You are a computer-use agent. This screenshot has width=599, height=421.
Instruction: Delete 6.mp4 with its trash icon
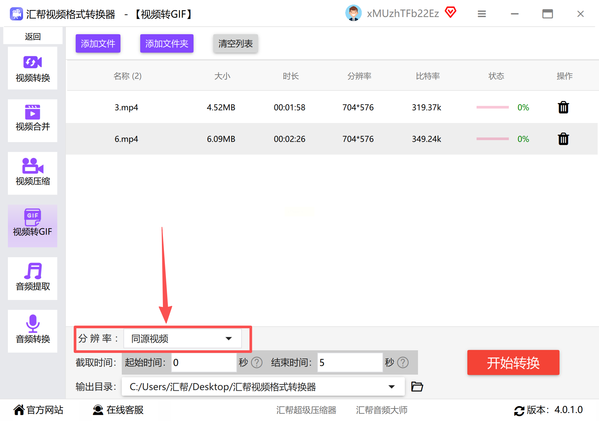[x=563, y=139]
